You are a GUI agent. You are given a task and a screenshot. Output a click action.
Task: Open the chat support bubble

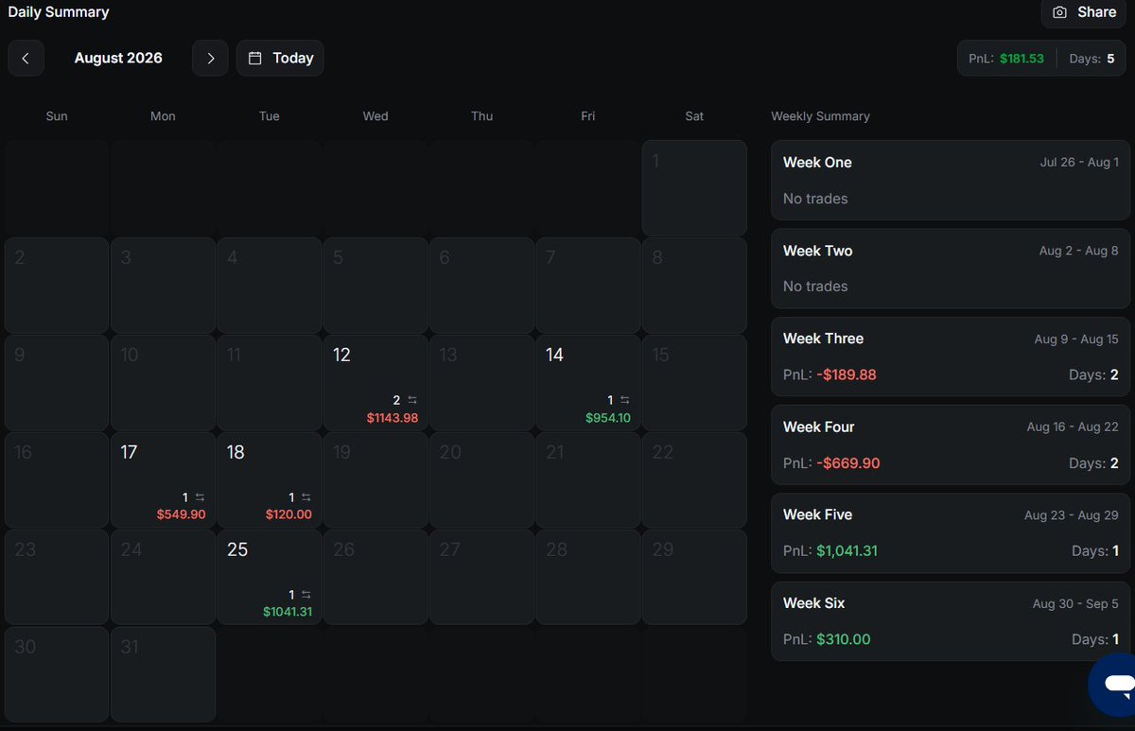[x=1116, y=683]
